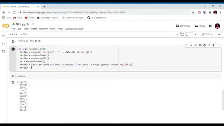The width and height of the screenshot is (224, 126).
Task: Copy link to cell icon
Action: point(196,45)
